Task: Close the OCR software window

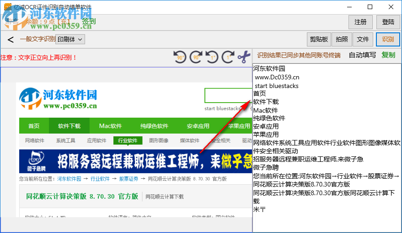Action: [391, 7]
